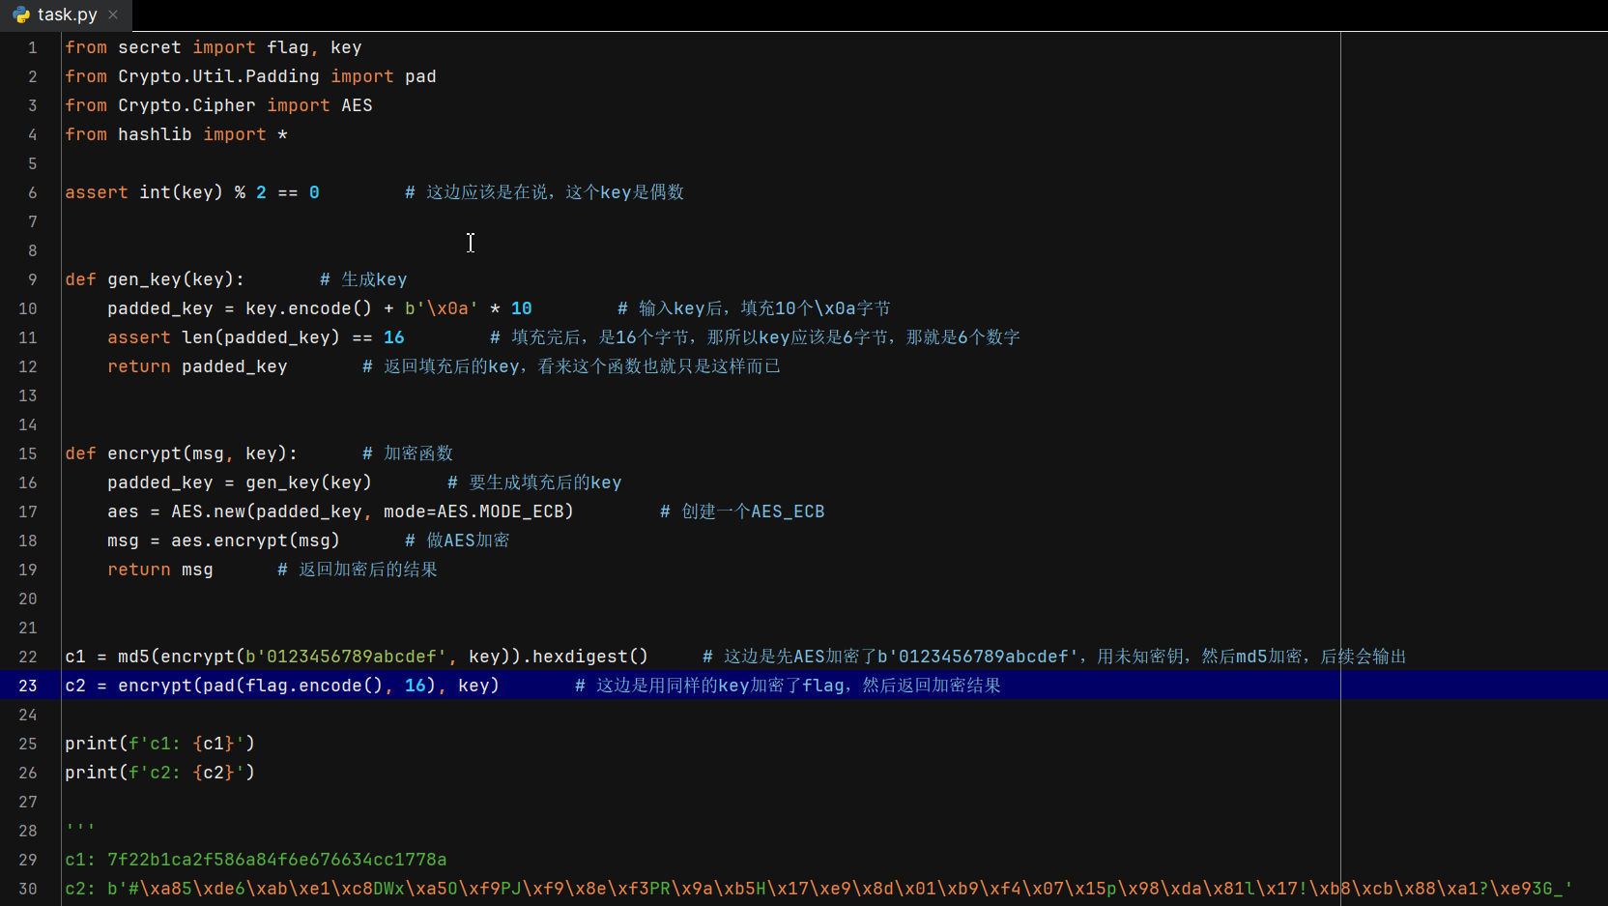This screenshot has width=1608, height=906.
Task: Click line number 1 to place cursor there
Action: 32,46
